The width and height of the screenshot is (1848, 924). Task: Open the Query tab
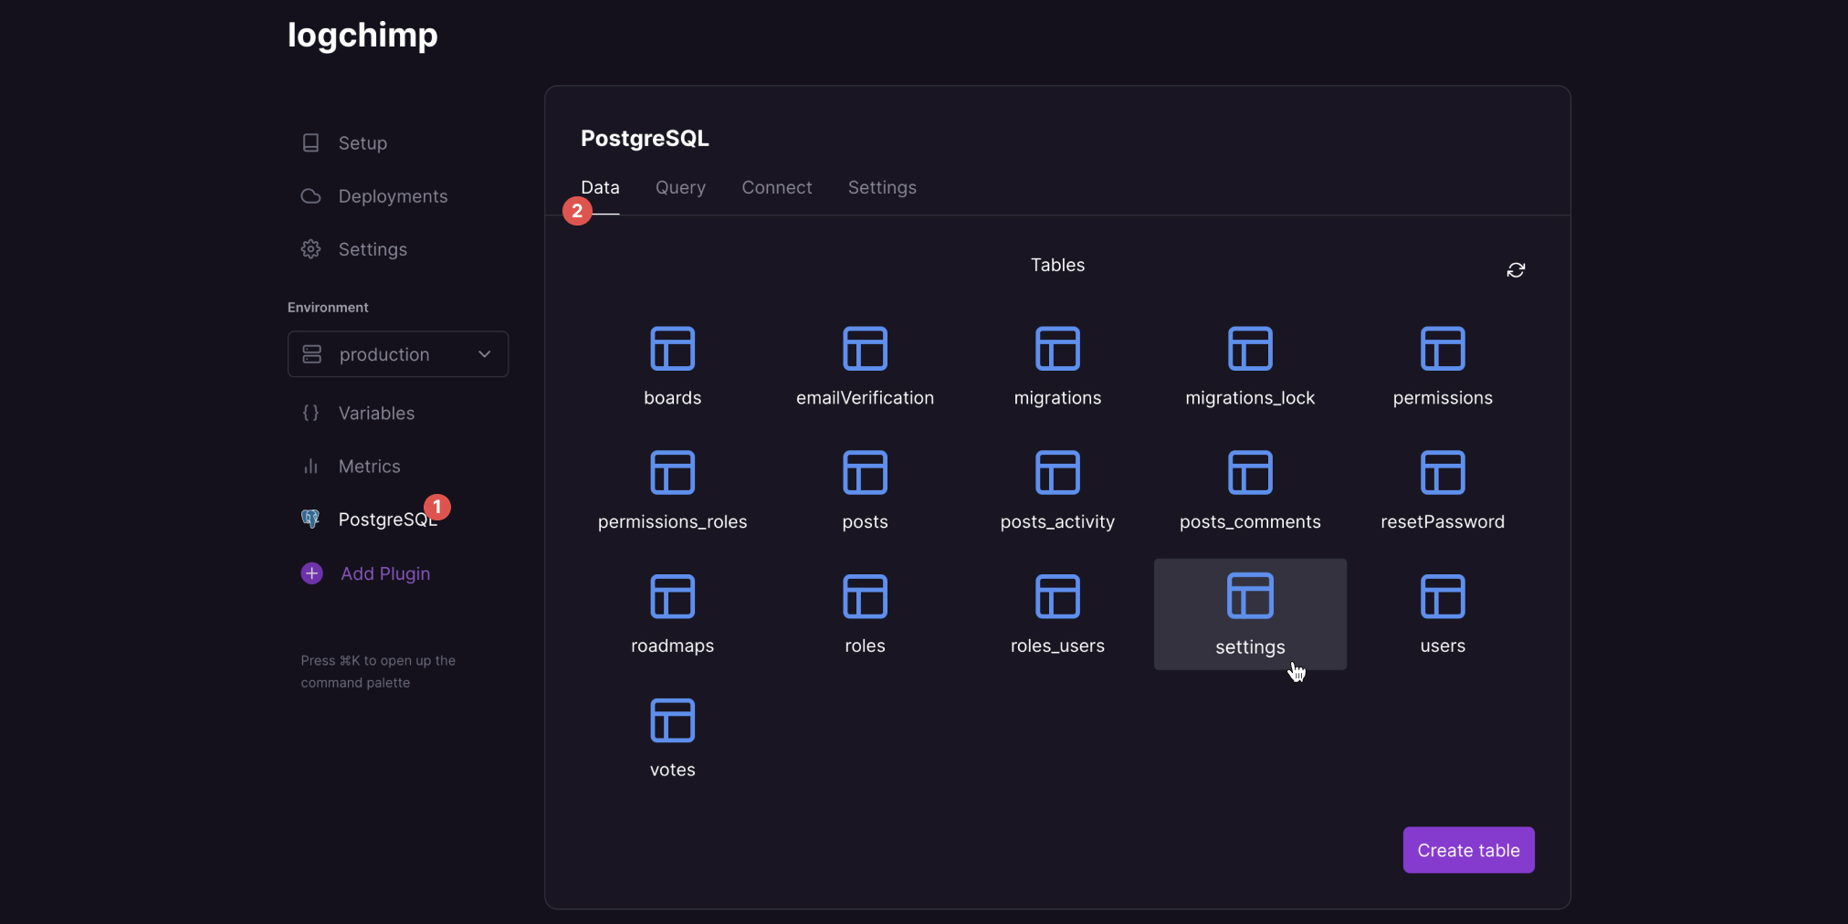[x=680, y=187]
